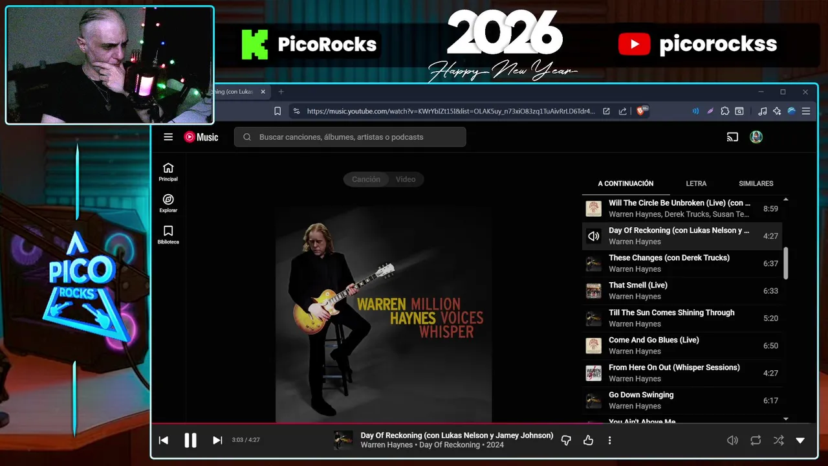This screenshot has width=828, height=466.
Task: Open Day Of Reckoning album link in player bar
Action: 450,445
